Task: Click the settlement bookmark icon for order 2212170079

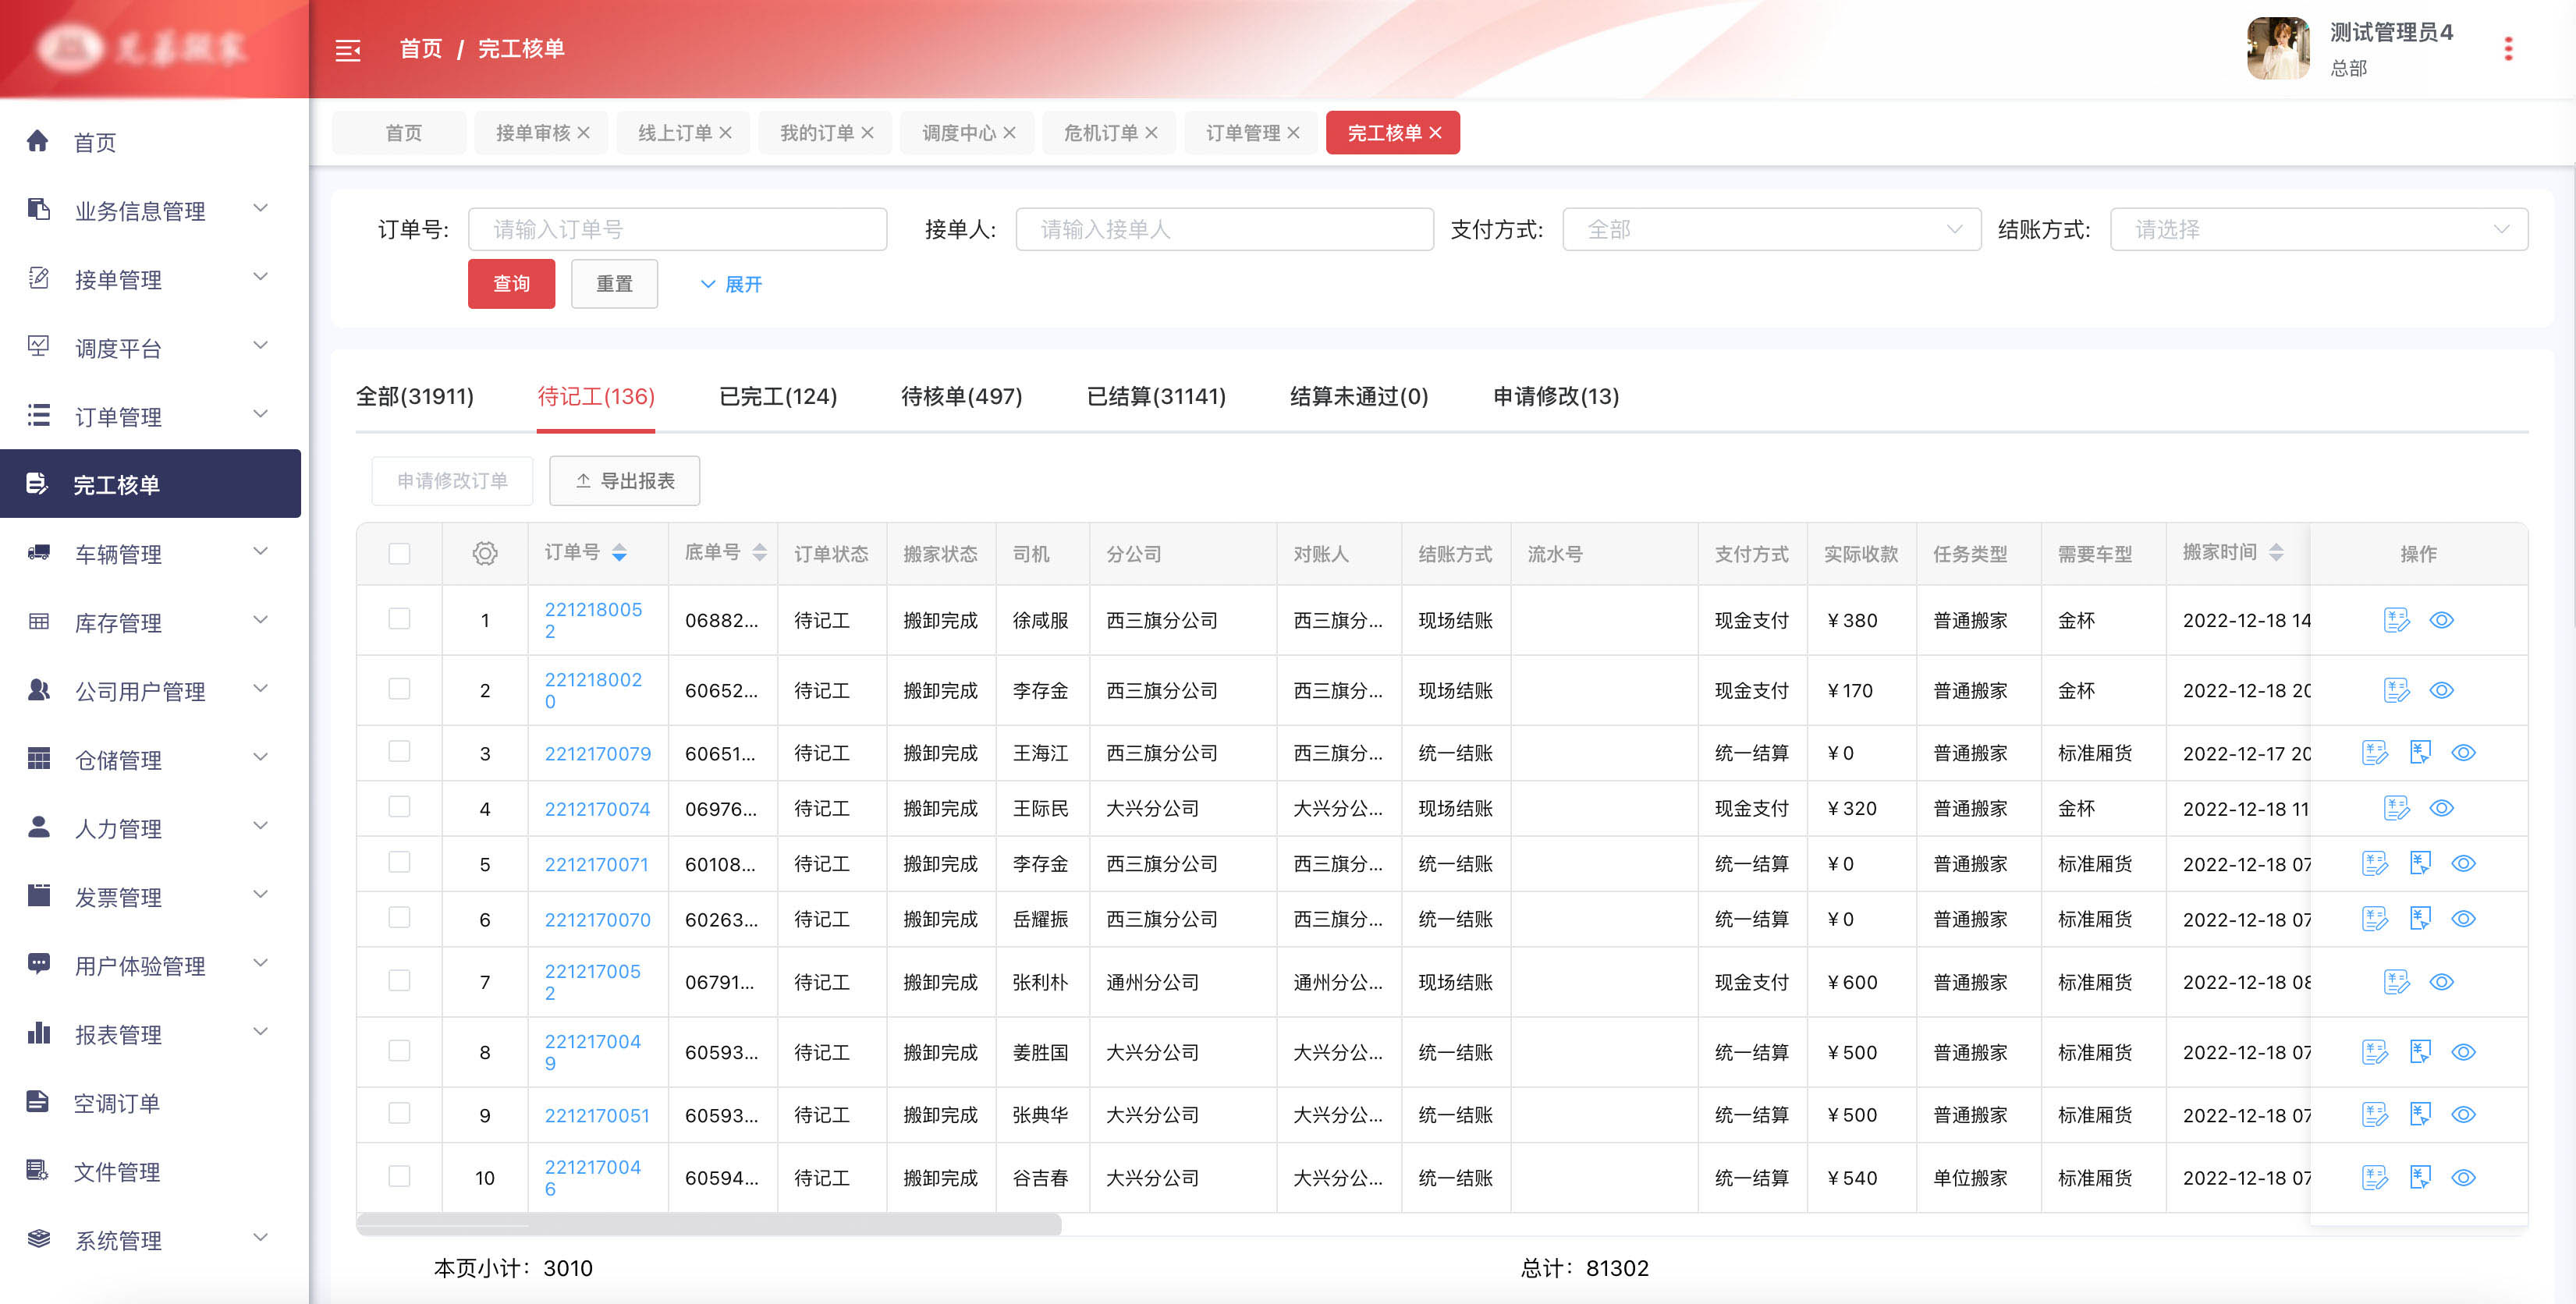Action: tap(2419, 752)
